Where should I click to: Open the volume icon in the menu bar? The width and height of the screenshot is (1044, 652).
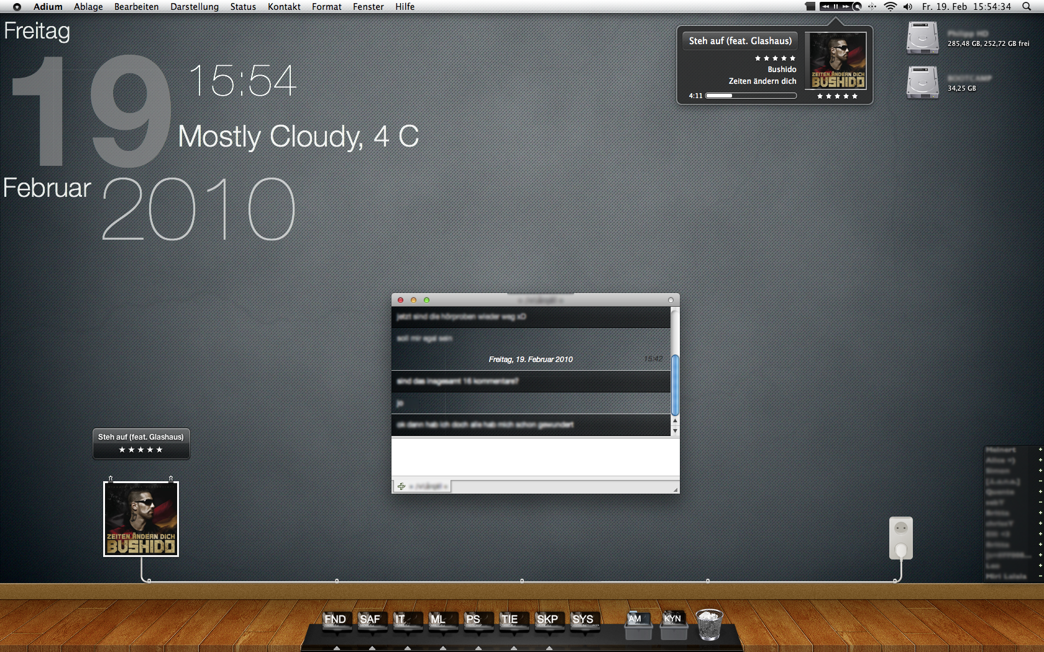click(x=908, y=7)
